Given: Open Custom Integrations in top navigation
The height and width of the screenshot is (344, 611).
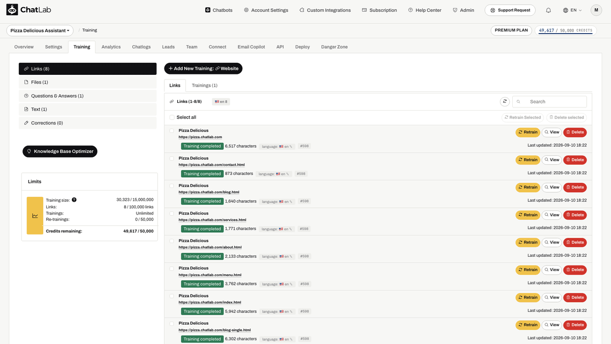Looking at the screenshot, I should [325, 10].
